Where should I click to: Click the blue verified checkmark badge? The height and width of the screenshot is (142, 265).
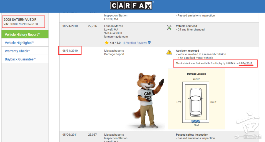pyautogui.click(x=149, y=42)
